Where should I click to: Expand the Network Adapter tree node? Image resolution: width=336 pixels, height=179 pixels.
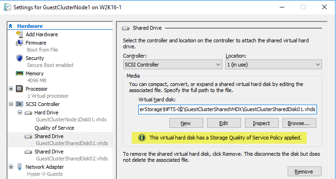[11, 167]
